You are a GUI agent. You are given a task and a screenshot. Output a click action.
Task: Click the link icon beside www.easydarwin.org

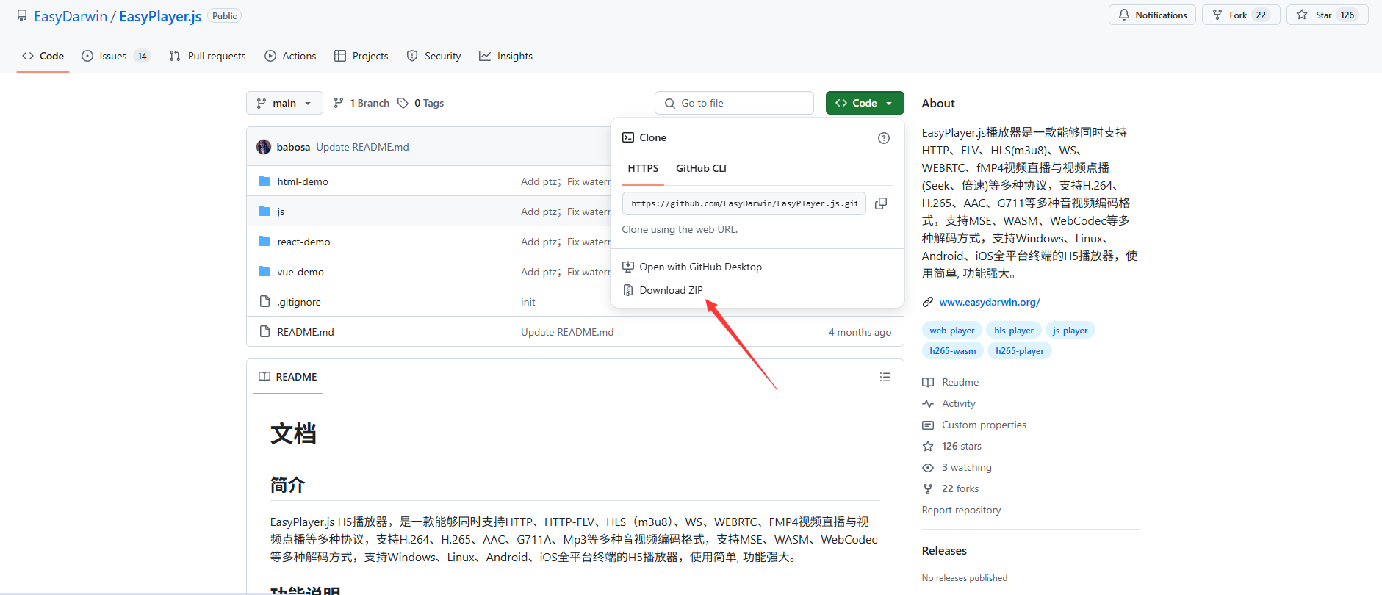(x=928, y=302)
